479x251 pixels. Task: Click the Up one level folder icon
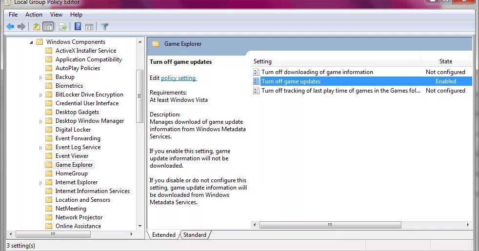pyautogui.click(x=37, y=27)
